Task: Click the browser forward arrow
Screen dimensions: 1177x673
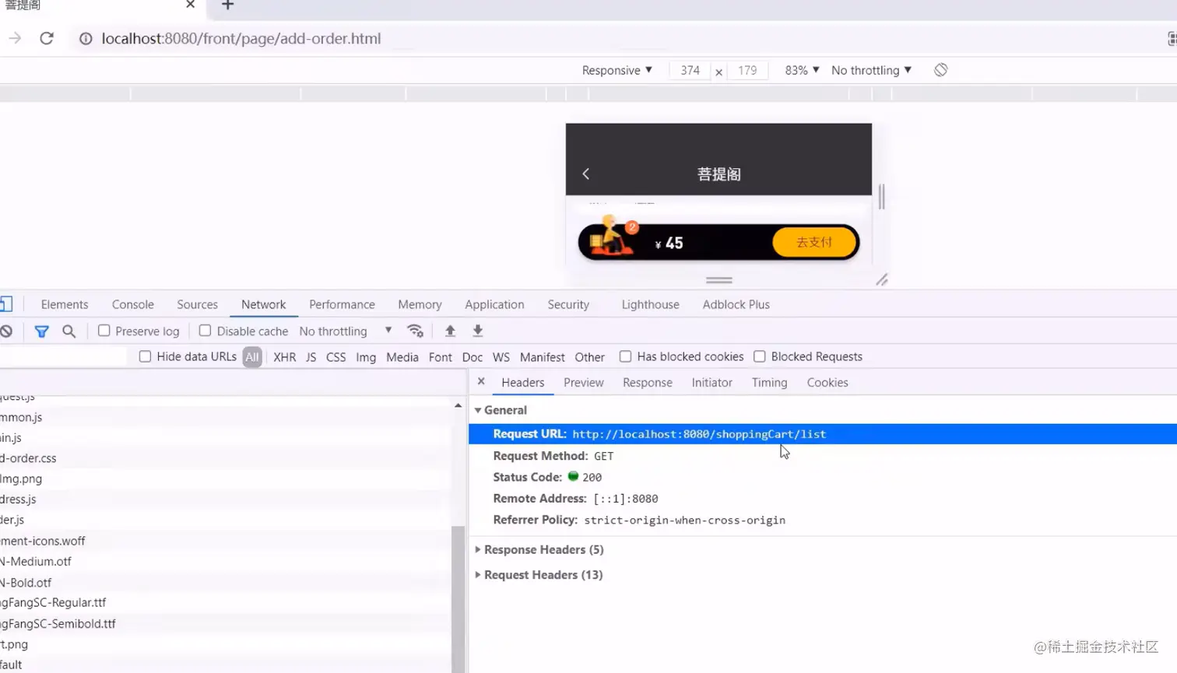Action: [x=15, y=38]
